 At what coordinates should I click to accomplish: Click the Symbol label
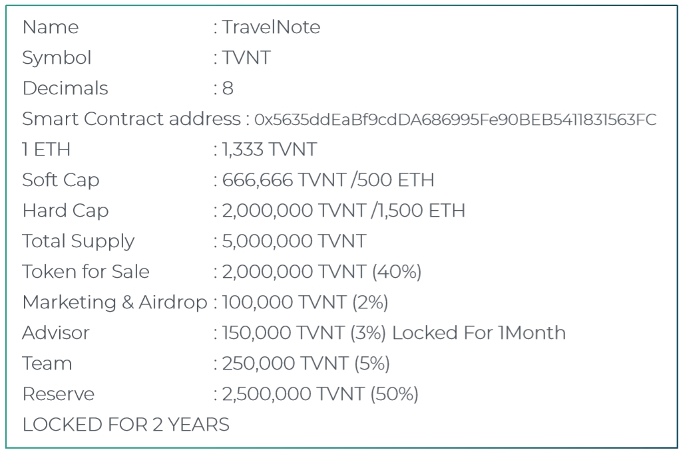[x=57, y=58]
